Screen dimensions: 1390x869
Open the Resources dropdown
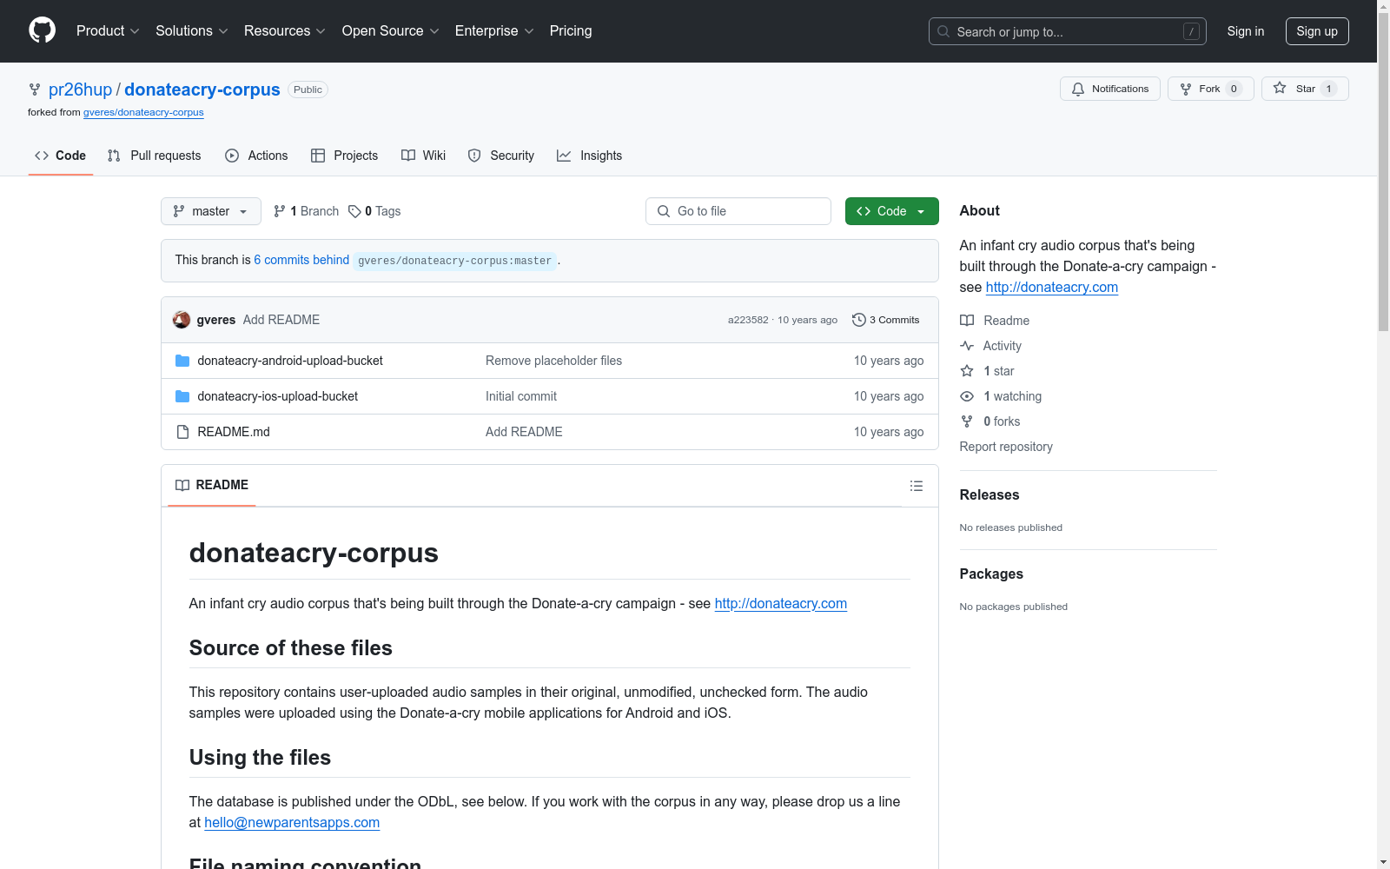point(284,30)
